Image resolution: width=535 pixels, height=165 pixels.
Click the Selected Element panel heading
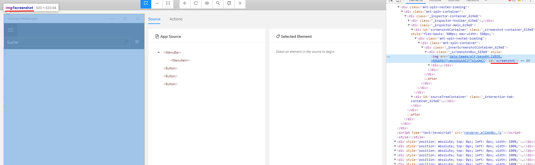tap(294, 36)
